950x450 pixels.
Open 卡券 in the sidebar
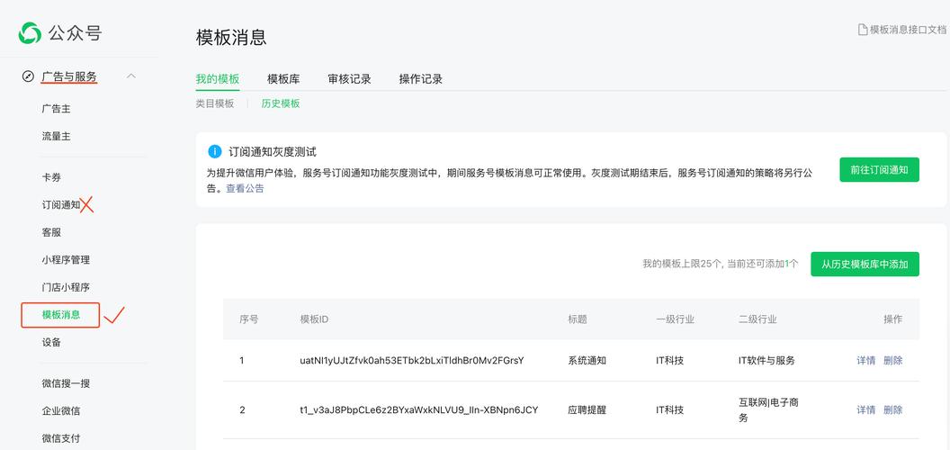[x=51, y=177]
